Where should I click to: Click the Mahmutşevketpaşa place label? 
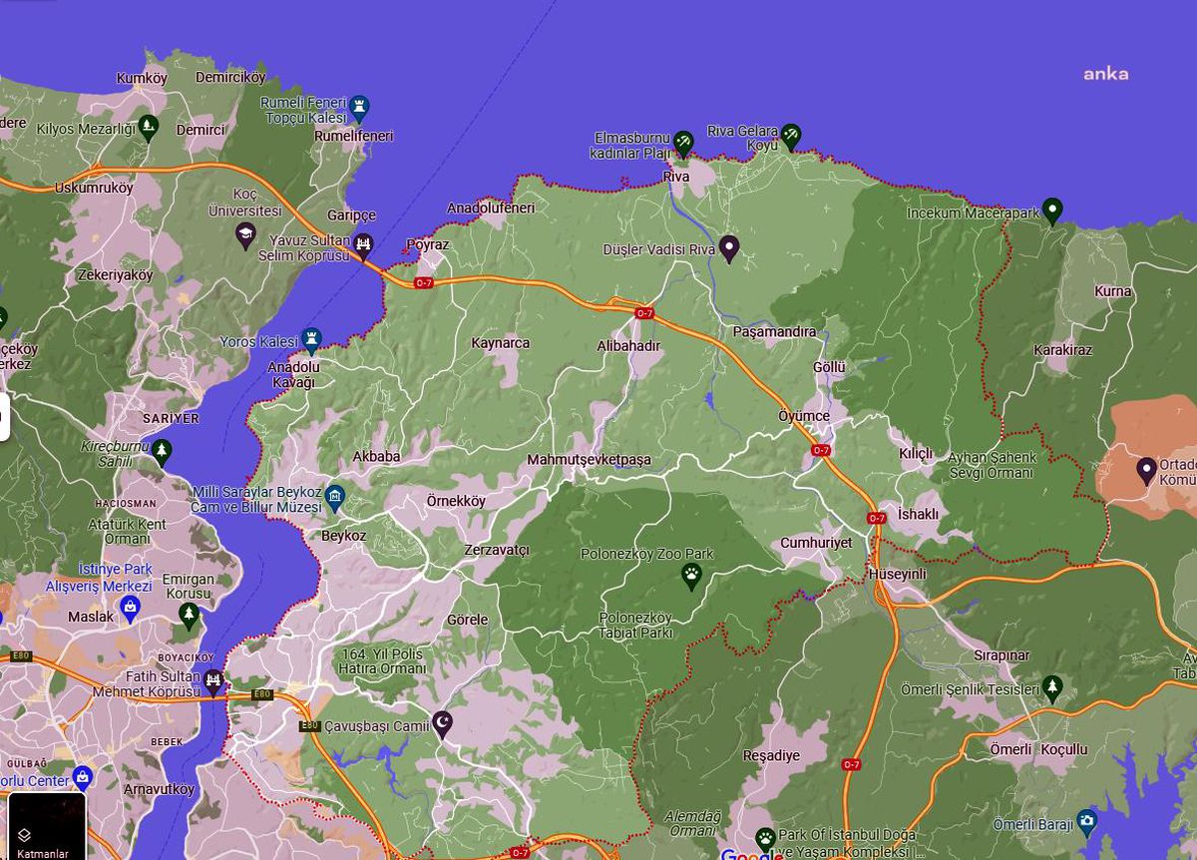click(x=589, y=459)
